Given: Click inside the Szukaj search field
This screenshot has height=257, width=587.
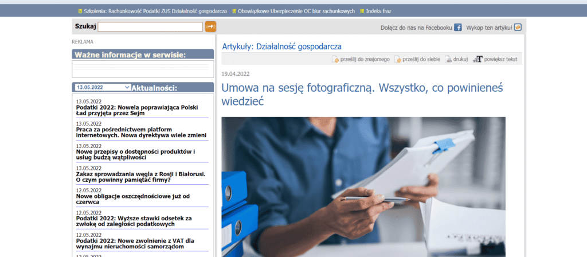Looking at the screenshot, I should click(x=150, y=26).
